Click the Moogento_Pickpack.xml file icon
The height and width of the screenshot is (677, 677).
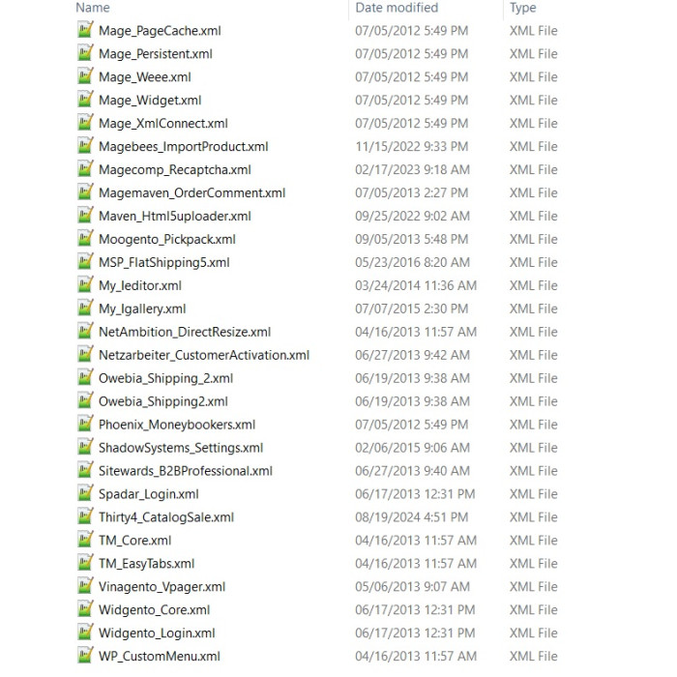tap(85, 239)
